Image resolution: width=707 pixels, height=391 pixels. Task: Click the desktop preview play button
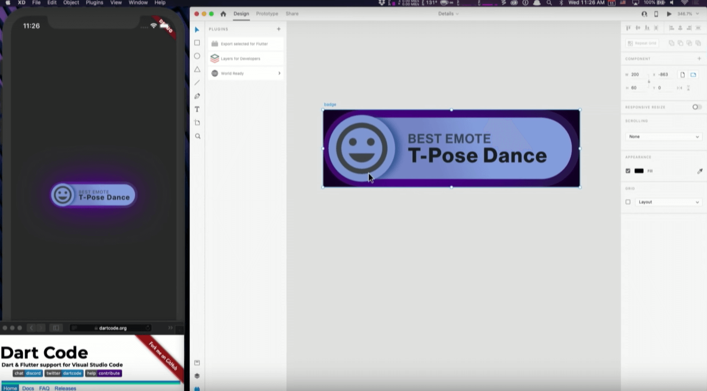pyautogui.click(x=669, y=14)
